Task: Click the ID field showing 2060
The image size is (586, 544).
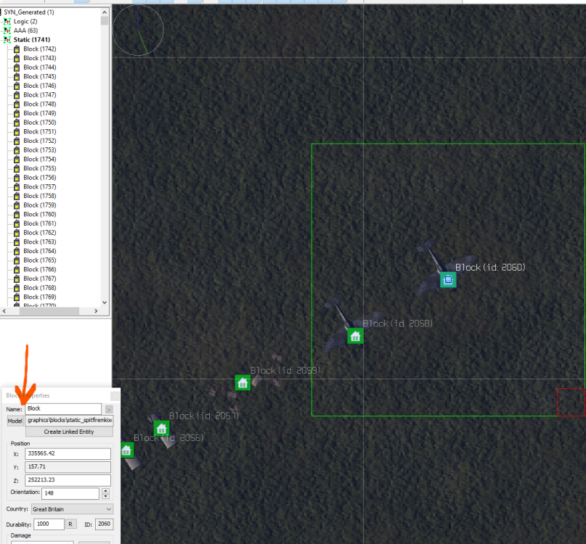Action: point(105,524)
